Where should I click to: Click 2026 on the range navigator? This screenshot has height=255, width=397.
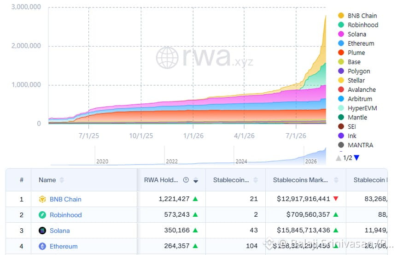pos(311,161)
